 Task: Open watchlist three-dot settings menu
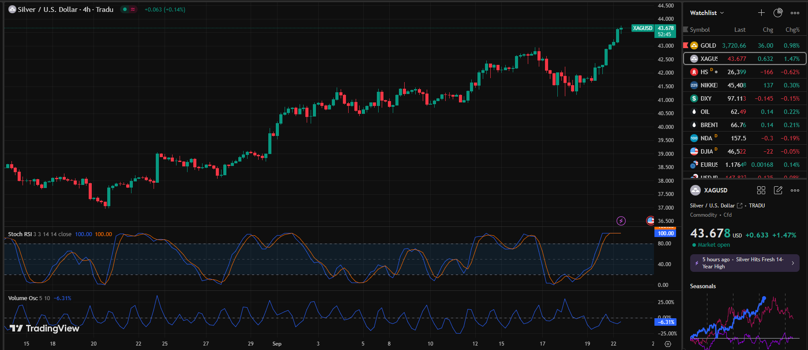click(795, 13)
